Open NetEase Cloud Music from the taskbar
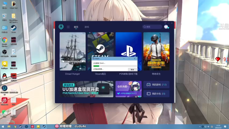 [x=32, y=126]
